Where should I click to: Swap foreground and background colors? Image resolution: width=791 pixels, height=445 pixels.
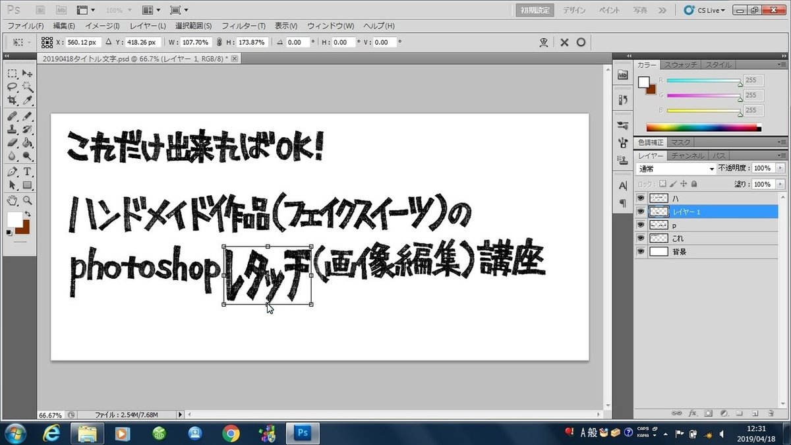click(28, 214)
